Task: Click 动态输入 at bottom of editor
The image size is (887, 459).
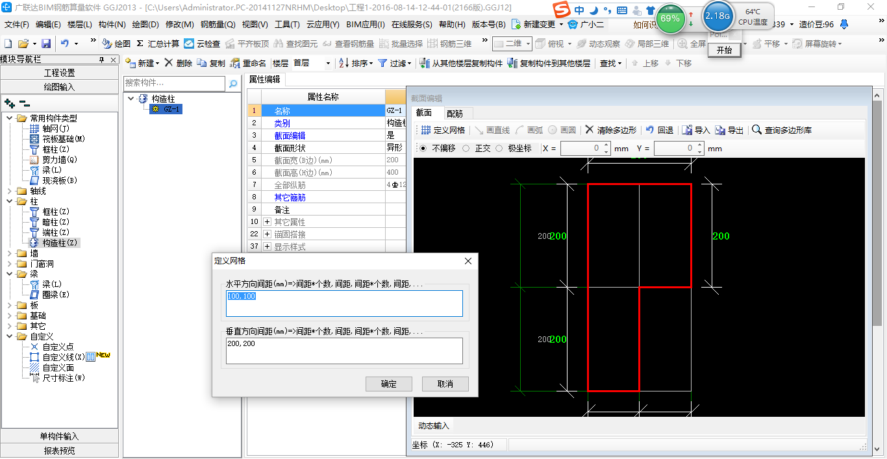Action: click(433, 426)
